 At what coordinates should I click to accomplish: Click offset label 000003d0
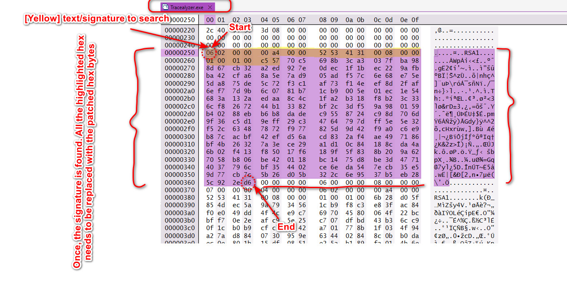tap(180, 235)
